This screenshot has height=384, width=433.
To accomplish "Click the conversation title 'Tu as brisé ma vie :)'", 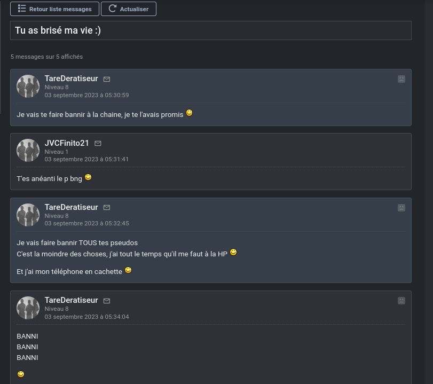I will tap(58, 30).
